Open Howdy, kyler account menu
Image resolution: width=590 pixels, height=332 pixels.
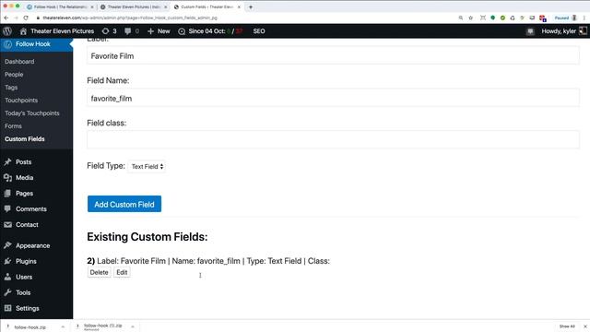[564, 31]
